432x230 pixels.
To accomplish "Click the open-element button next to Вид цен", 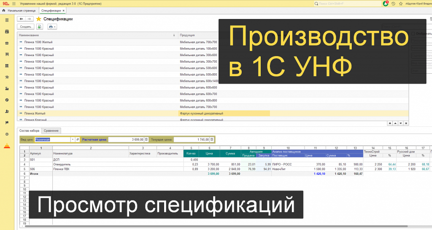I will coord(78,139).
